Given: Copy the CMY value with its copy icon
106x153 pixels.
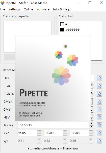Looking at the screenshot, I should (x=99, y=109).
